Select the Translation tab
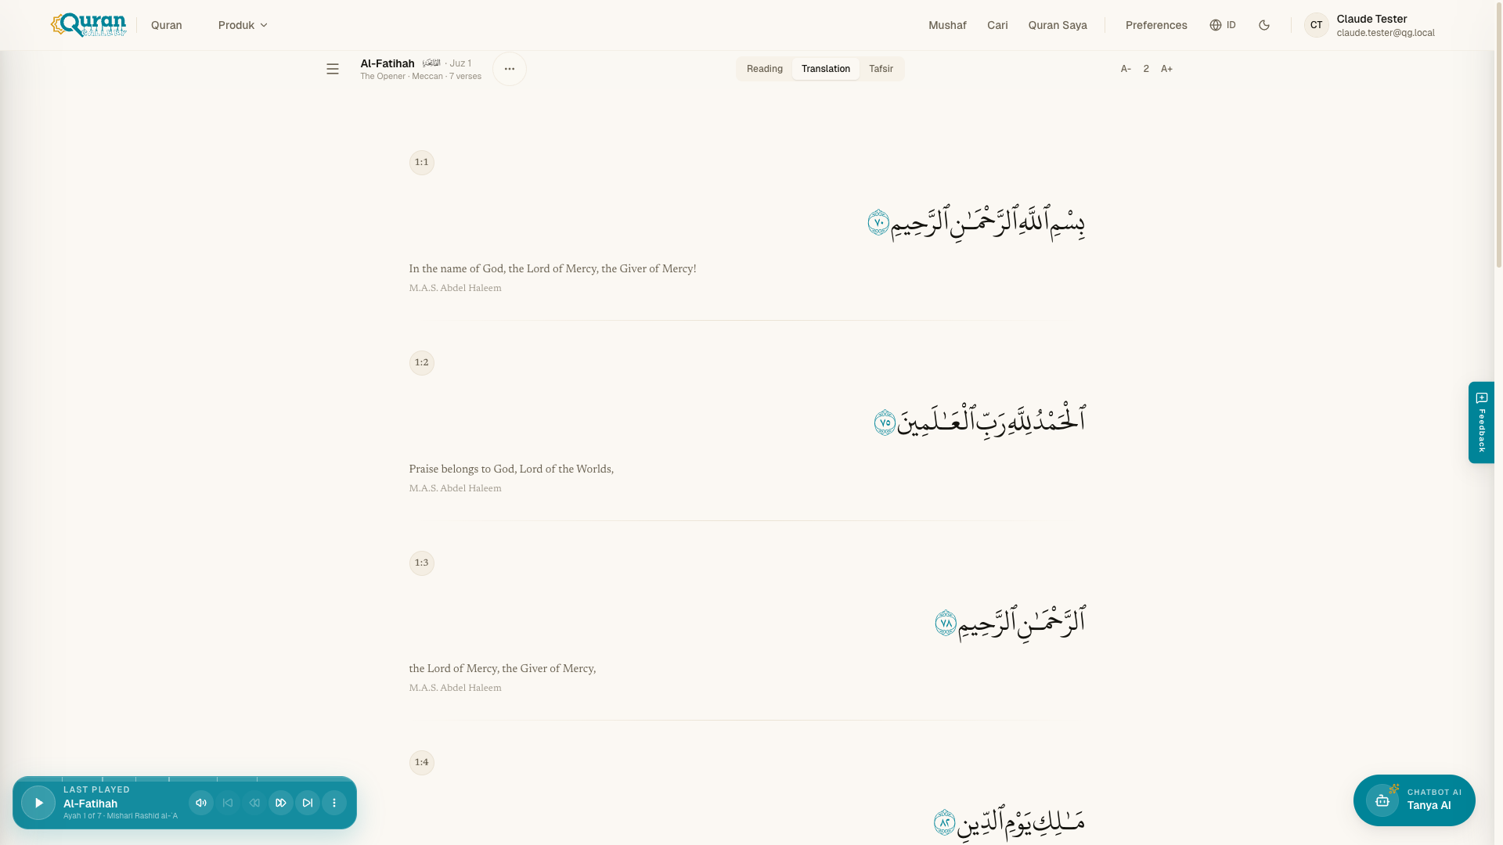 coord(826,69)
